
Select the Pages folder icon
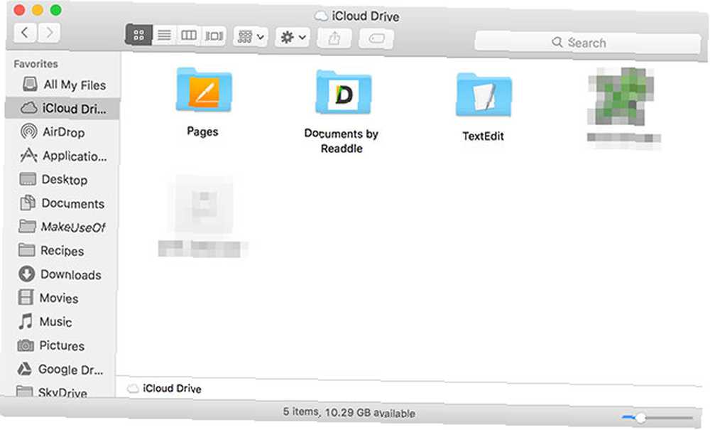click(204, 90)
